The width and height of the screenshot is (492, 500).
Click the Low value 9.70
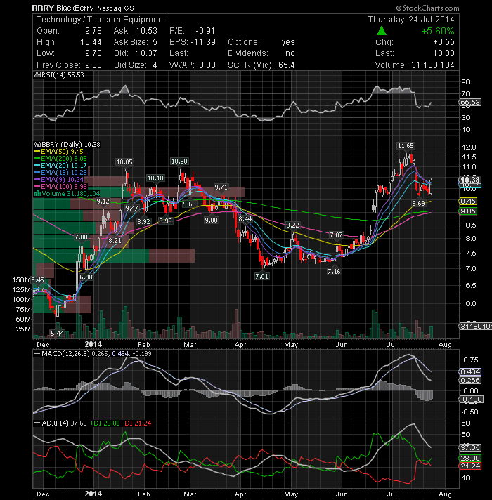coord(93,53)
